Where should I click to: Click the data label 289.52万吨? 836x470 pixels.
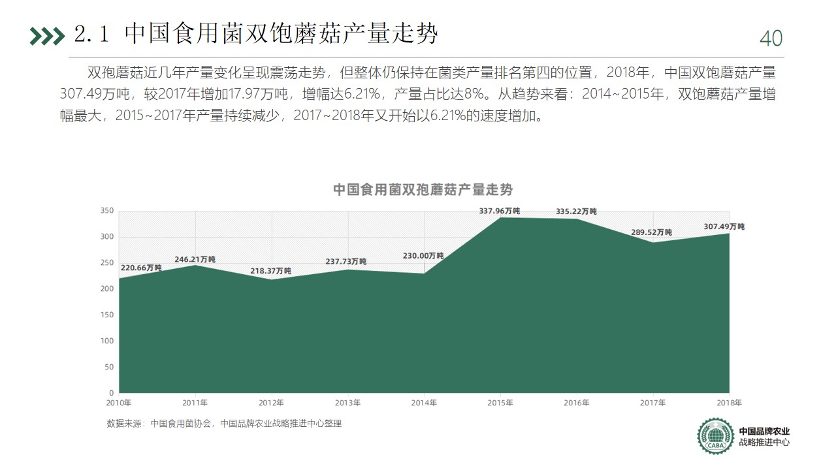651,232
